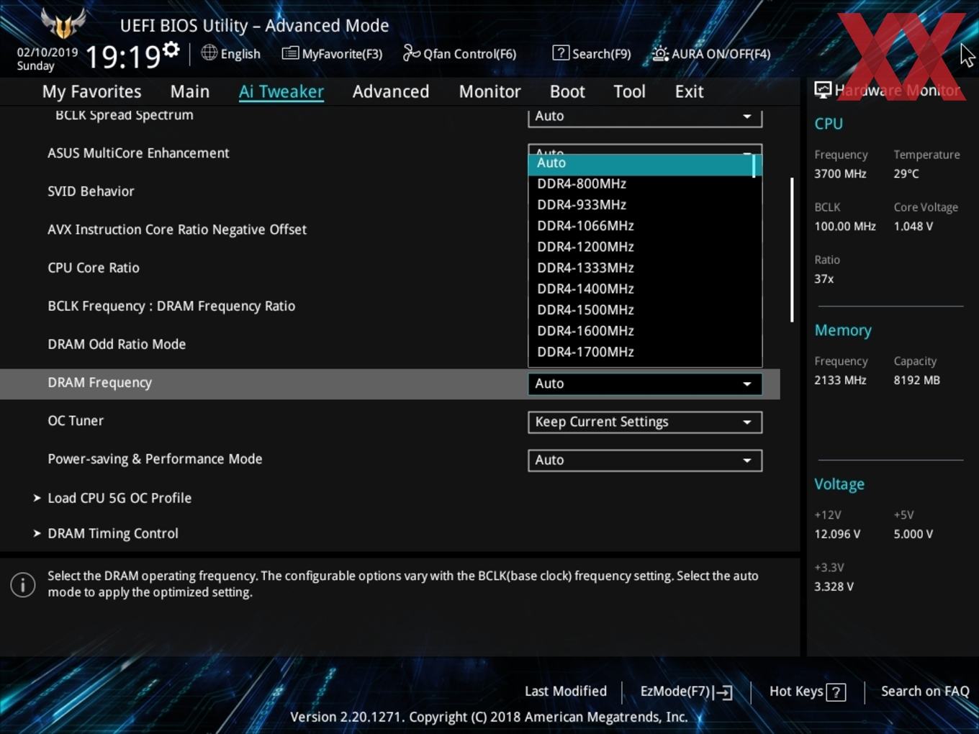Viewport: 979px width, 734px height.
Task: Choose DDR4-1400MHz option
Action: pyautogui.click(x=641, y=289)
